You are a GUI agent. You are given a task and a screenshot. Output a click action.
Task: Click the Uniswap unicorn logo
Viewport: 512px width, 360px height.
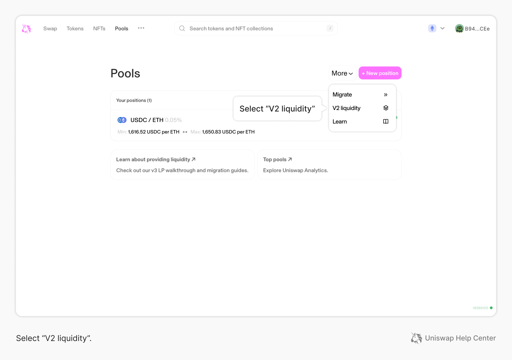[26, 28]
